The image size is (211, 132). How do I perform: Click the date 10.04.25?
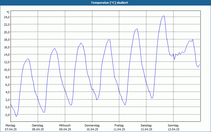tap(92, 130)
